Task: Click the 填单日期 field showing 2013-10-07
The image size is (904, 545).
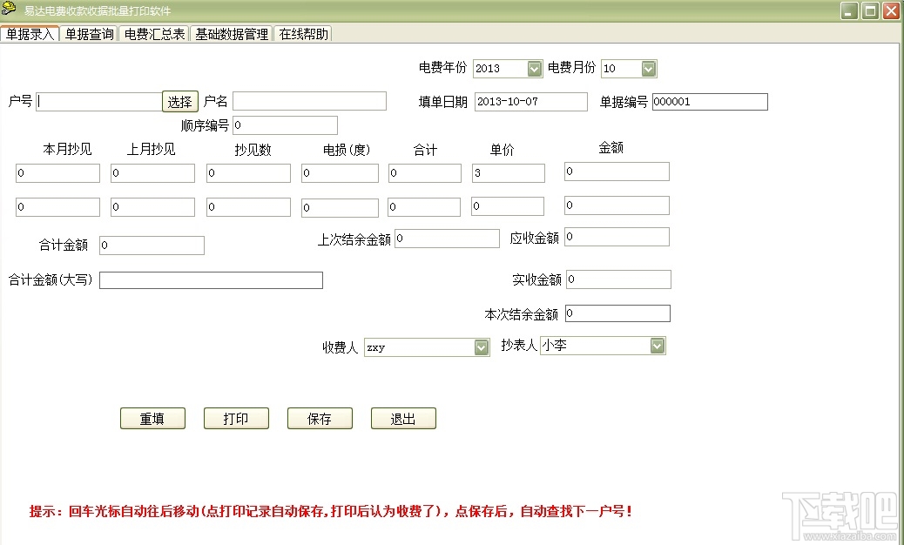Action: pyautogui.click(x=531, y=101)
